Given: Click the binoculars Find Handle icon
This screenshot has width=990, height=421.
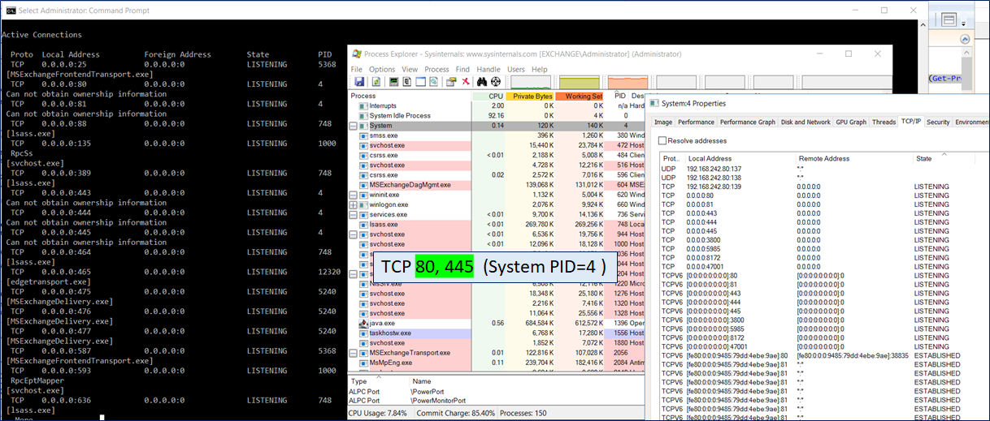Looking at the screenshot, I should (x=482, y=82).
